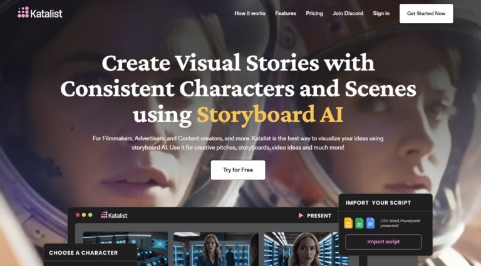Screen dimensions: 481x266
Task: Click the pink Present play icon
Action: coord(301,215)
